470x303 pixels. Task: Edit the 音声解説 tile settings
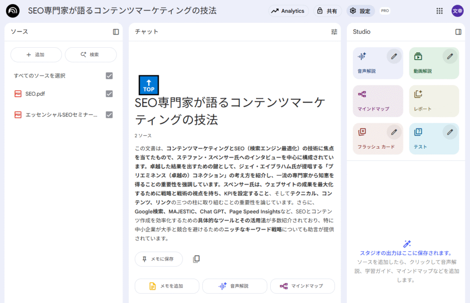click(393, 56)
